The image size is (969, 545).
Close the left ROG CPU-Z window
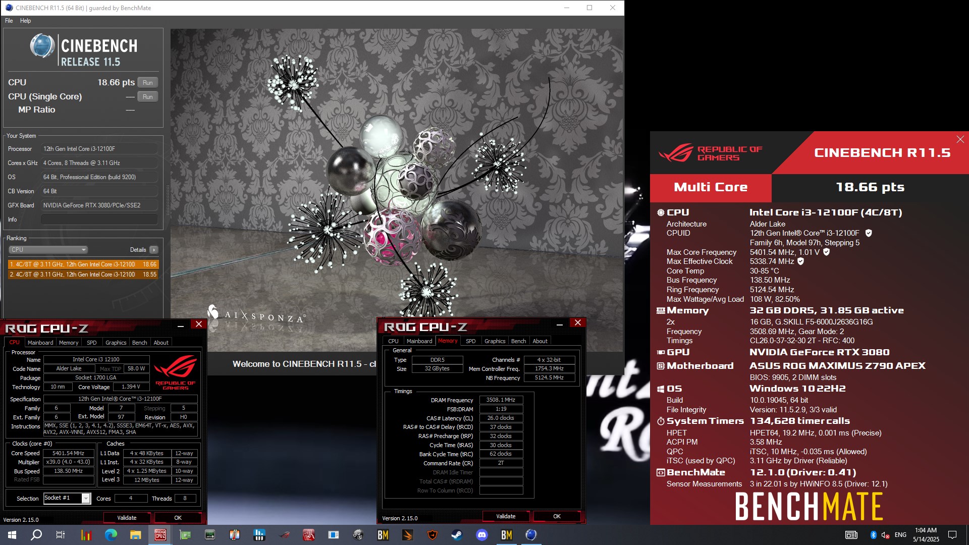[x=199, y=324]
